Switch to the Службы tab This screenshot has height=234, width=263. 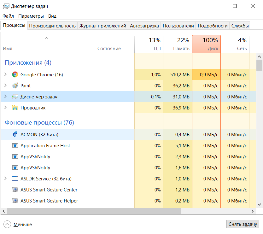pos(240,26)
